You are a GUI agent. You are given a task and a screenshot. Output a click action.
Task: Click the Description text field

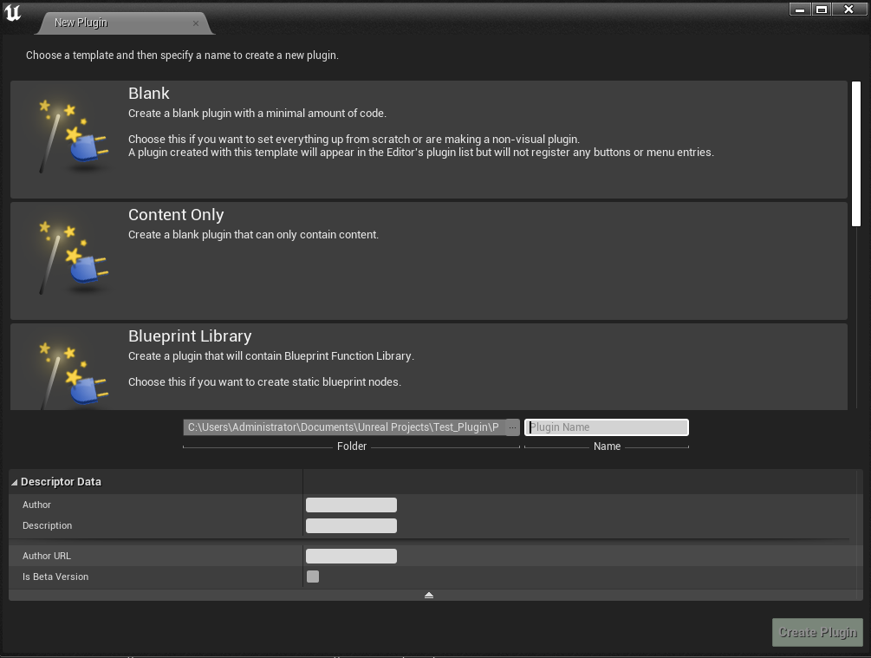click(351, 525)
